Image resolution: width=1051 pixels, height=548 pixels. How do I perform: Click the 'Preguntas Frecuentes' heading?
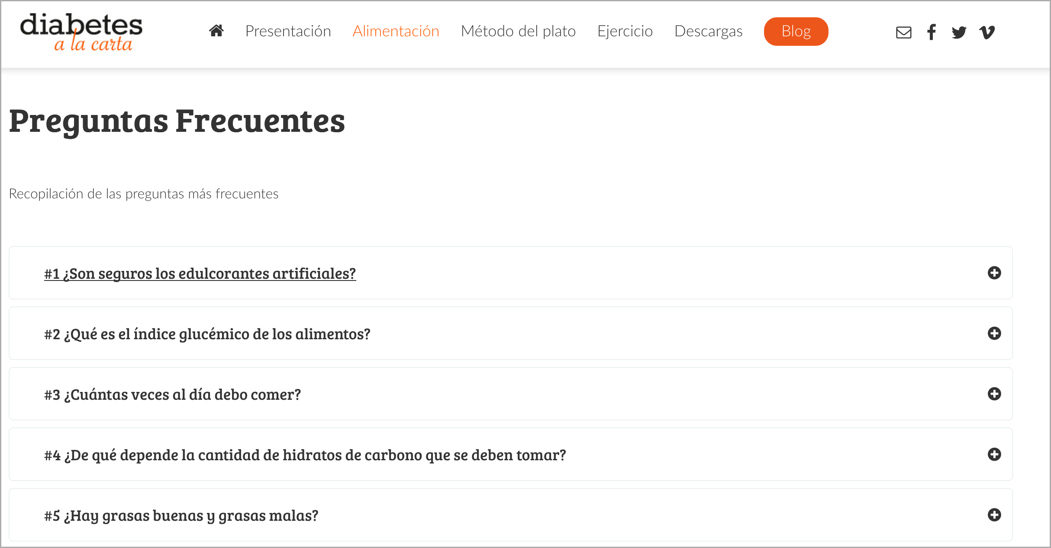pyautogui.click(x=177, y=121)
